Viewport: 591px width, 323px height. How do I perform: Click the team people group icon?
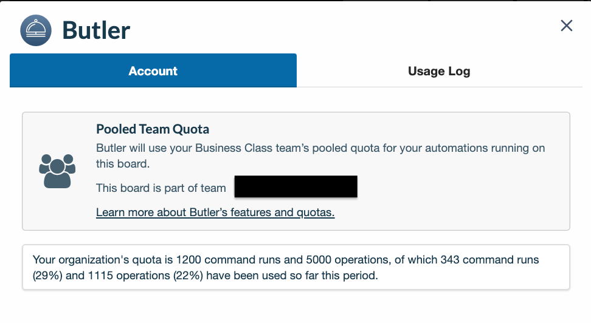57,171
